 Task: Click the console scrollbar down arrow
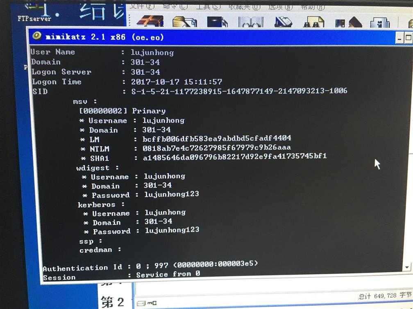tap(407, 267)
